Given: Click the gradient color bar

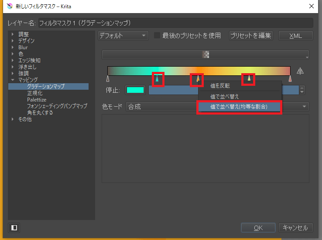Looking at the screenshot, I should coord(199,71).
